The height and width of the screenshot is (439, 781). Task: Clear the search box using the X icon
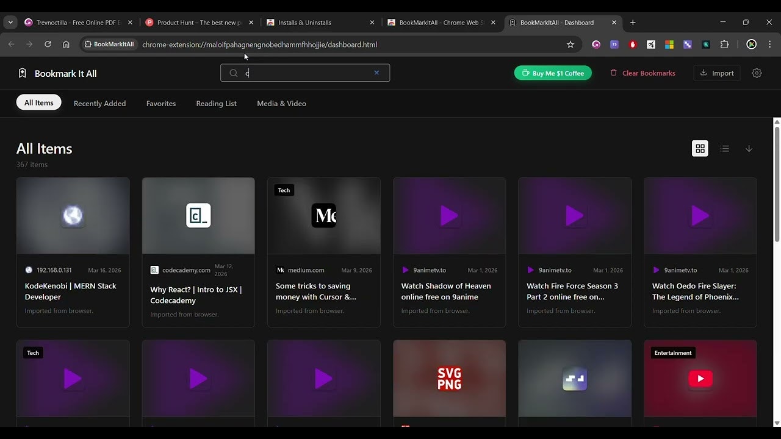pyautogui.click(x=376, y=73)
